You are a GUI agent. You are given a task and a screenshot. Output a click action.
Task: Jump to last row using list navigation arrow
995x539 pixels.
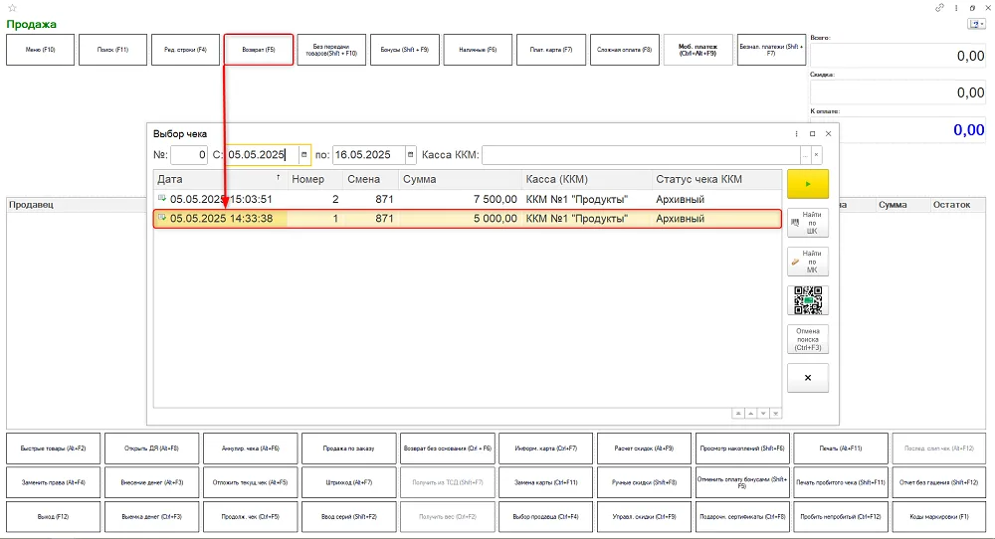775,414
